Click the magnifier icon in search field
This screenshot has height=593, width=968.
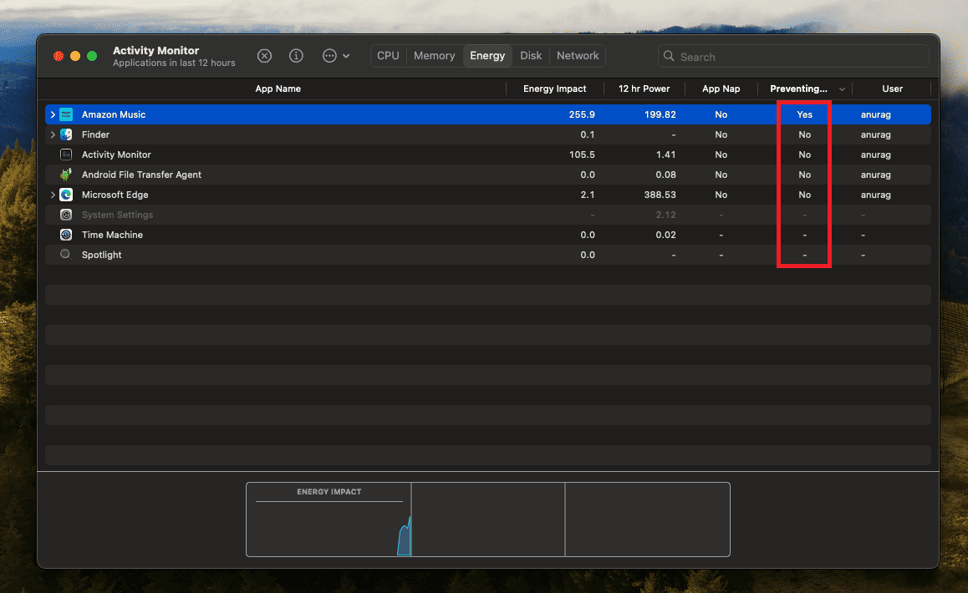669,56
